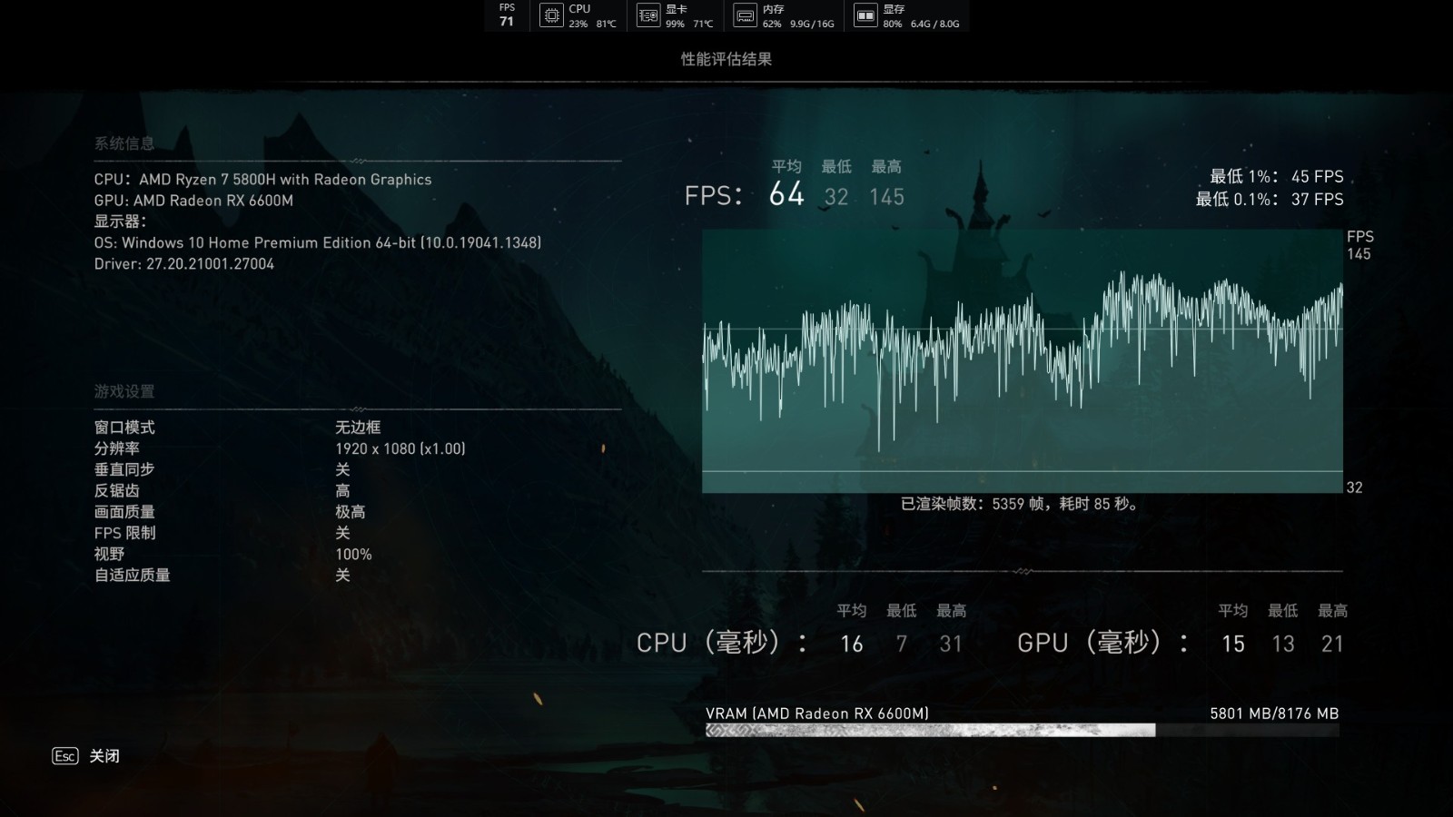Click the VRAM usage progress bar
This screenshot has width=1453, height=817.
point(1023,730)
